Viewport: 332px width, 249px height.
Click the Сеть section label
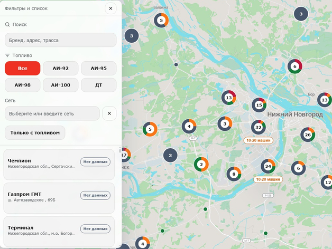[x=10, y=101]
